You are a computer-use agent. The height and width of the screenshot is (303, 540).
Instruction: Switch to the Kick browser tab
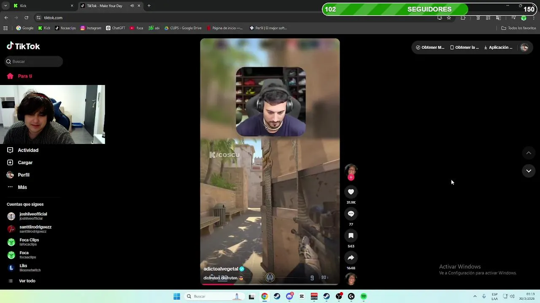tap(42, 6)
